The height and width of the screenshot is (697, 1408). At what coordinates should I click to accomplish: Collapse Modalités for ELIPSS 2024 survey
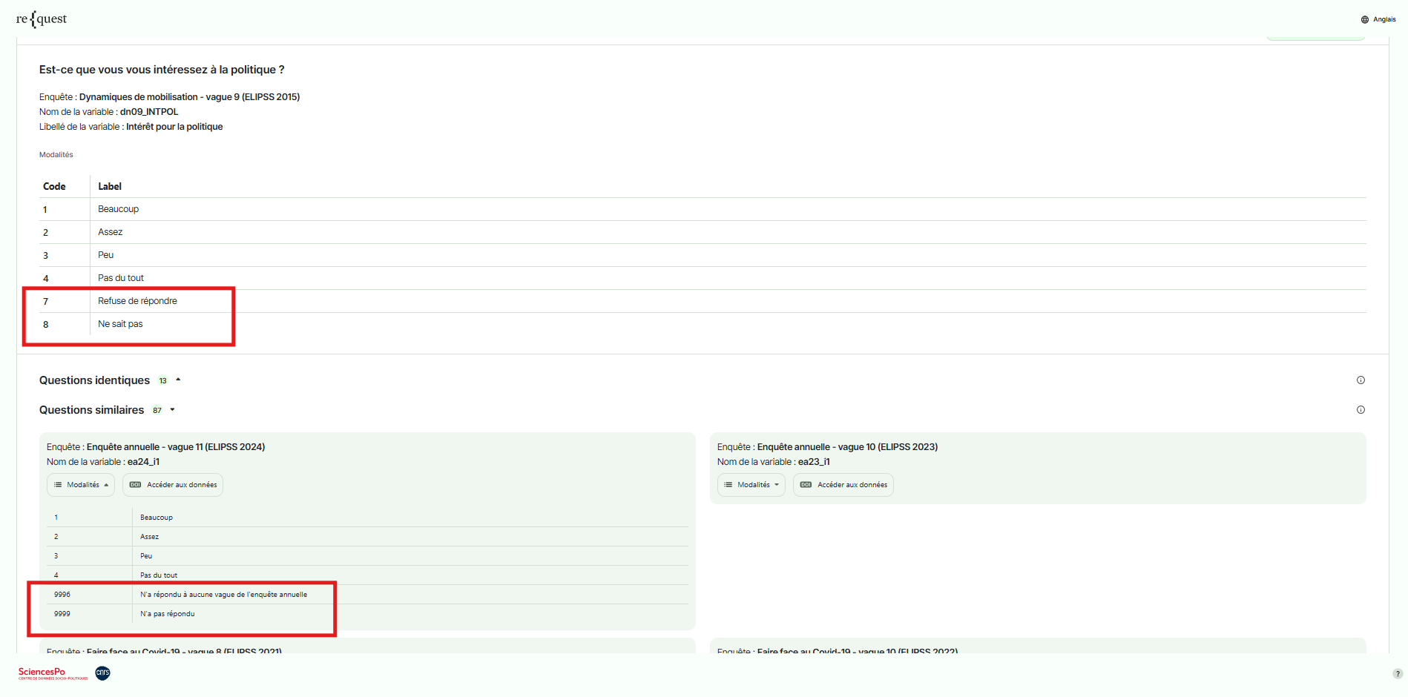tap(82, 485)
